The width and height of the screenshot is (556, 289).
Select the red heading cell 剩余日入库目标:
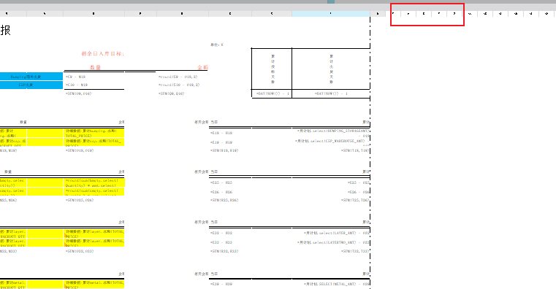tap(103, 53)
